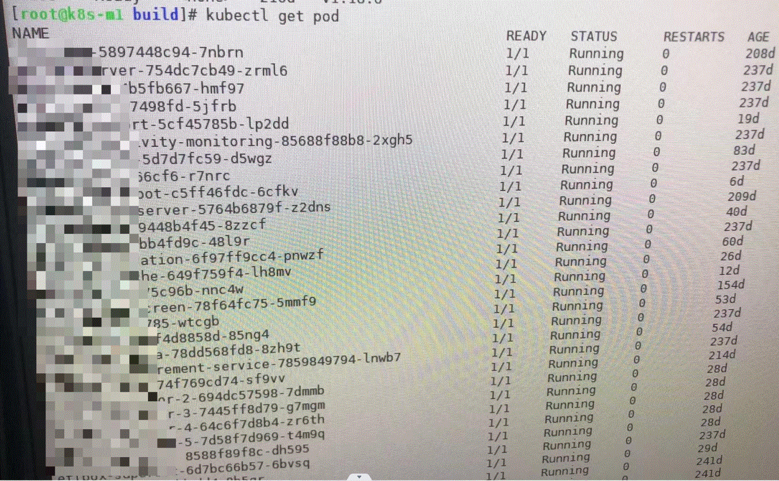This screenshot has width=779, height=481.
Task: Select pod name ending '9448b4f45-8zzcf'
Action: click(202, 225)
